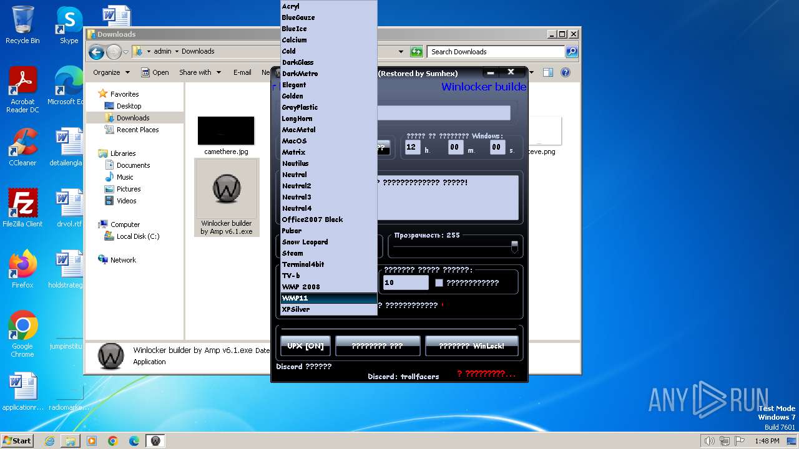Select Snow Leopard from the list
Viewport: 799px width, 449px height.
pos(329,242)
